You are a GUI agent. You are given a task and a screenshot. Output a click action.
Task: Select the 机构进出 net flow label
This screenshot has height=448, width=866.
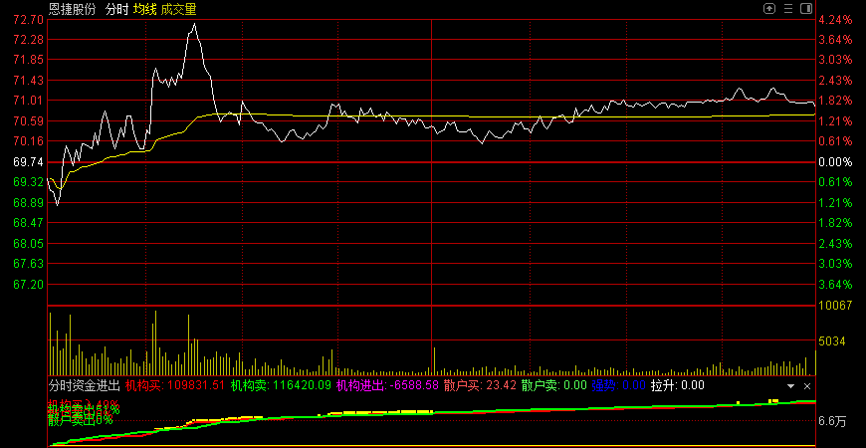tap(386, 385)
